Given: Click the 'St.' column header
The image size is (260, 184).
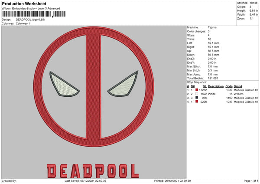Looking at the screenshot, I should click(205, 86).
